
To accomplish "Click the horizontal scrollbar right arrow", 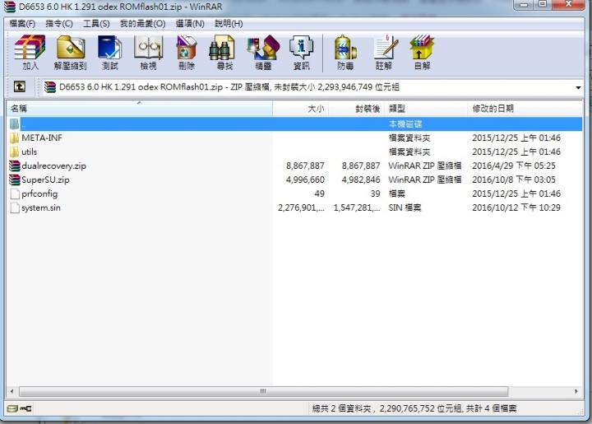I will pos(576,391).
